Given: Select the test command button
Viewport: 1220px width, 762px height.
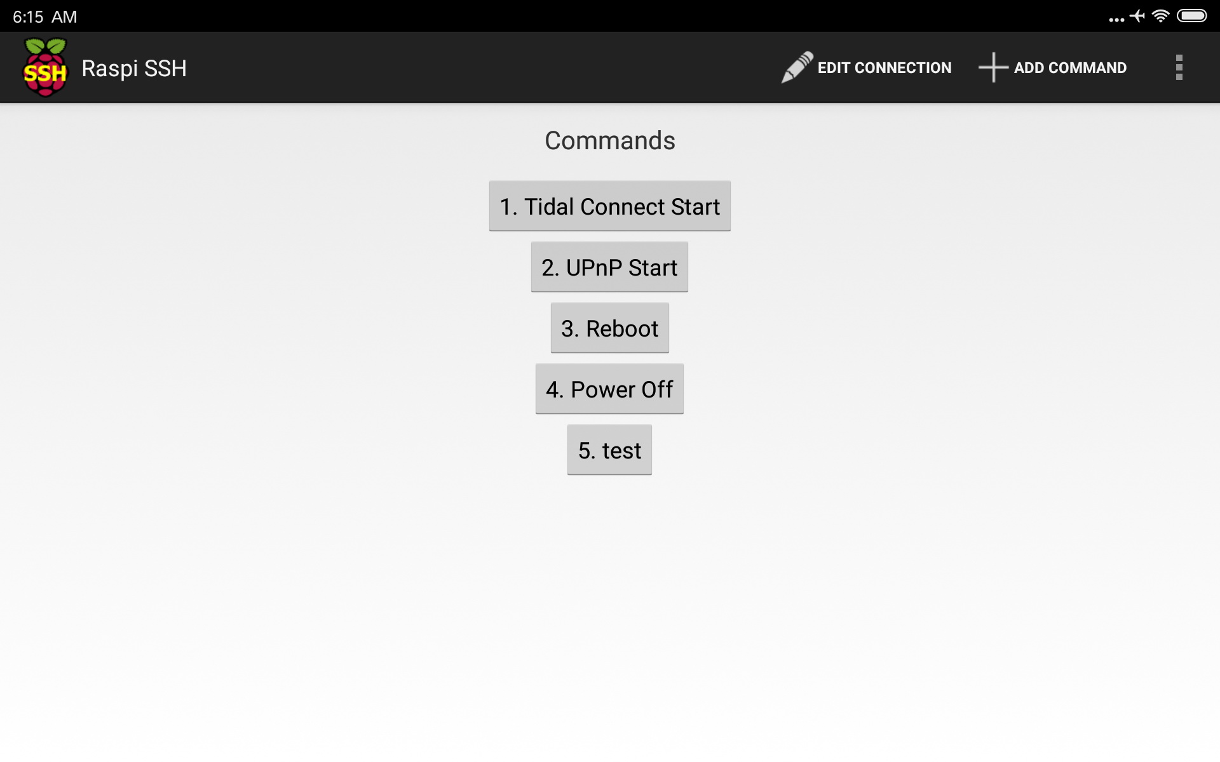Looking at the screenshot, I should tap(609, 450).
